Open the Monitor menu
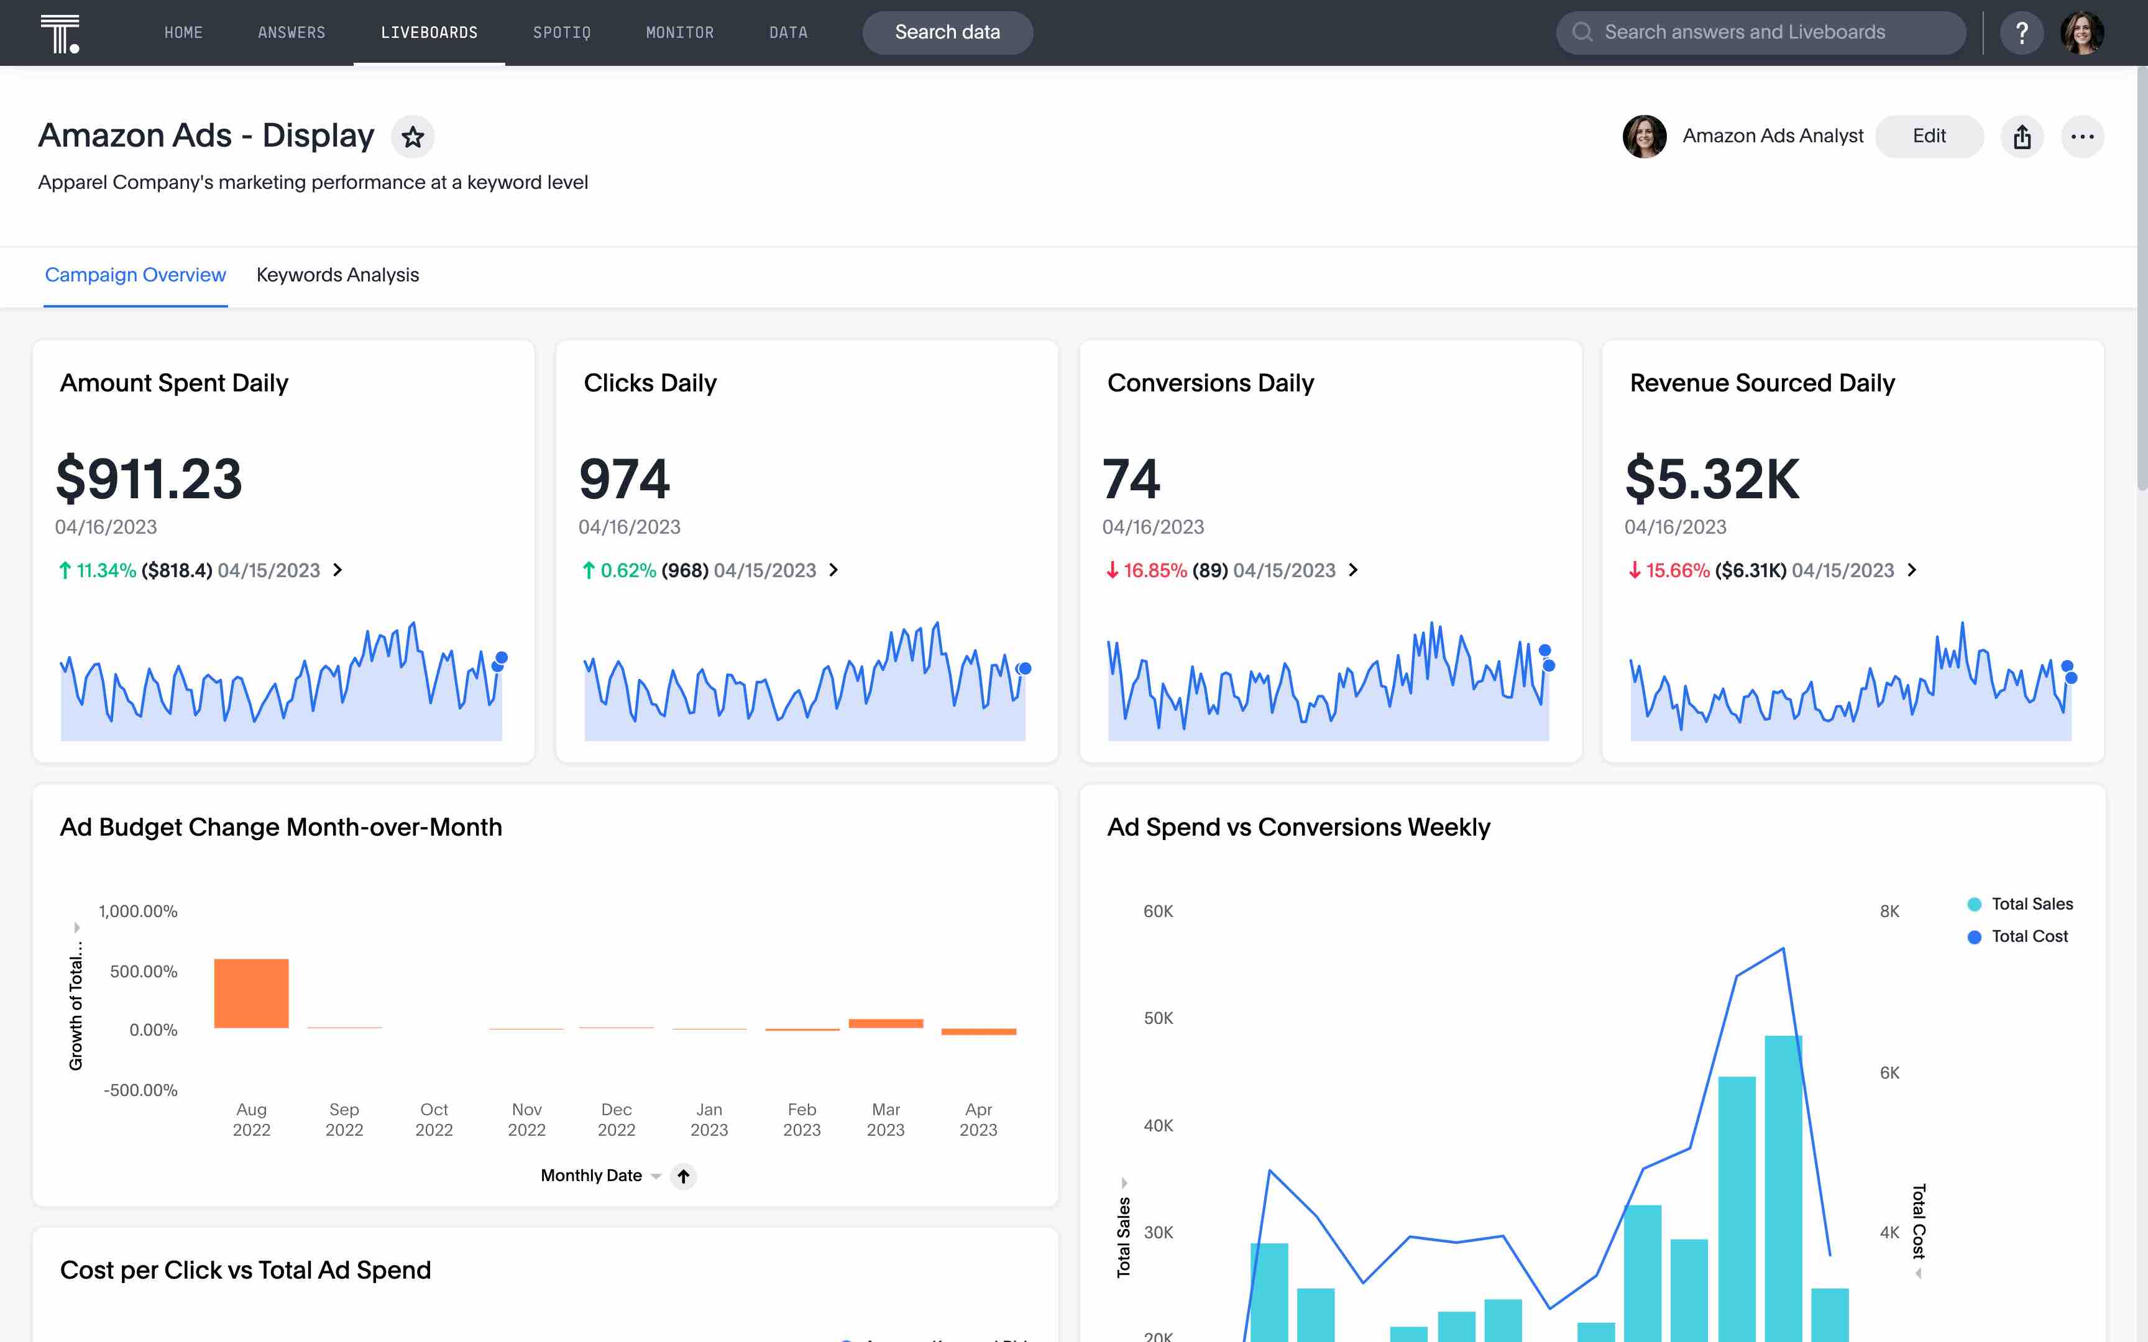 click(x=680, y=33)
